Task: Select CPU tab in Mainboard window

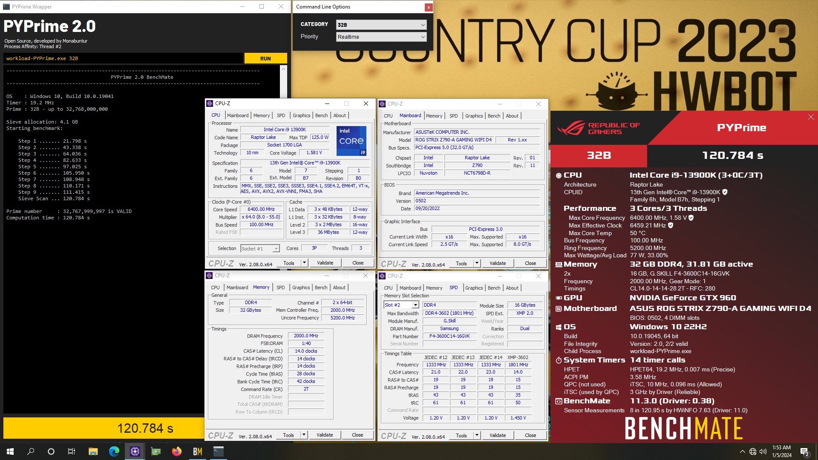Action: [x=388, y=116]
